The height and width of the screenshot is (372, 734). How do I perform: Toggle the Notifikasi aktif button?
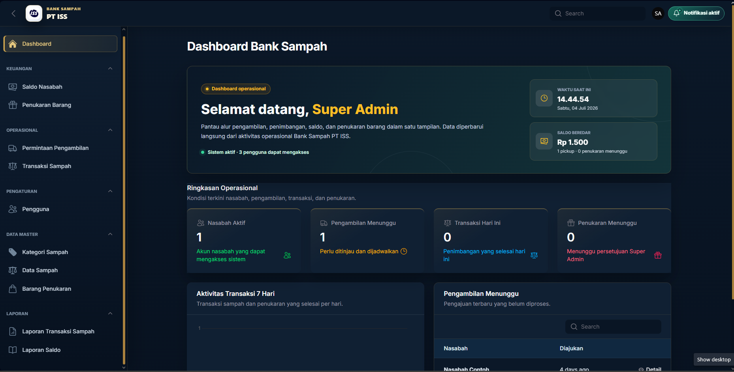click(696, 13)
